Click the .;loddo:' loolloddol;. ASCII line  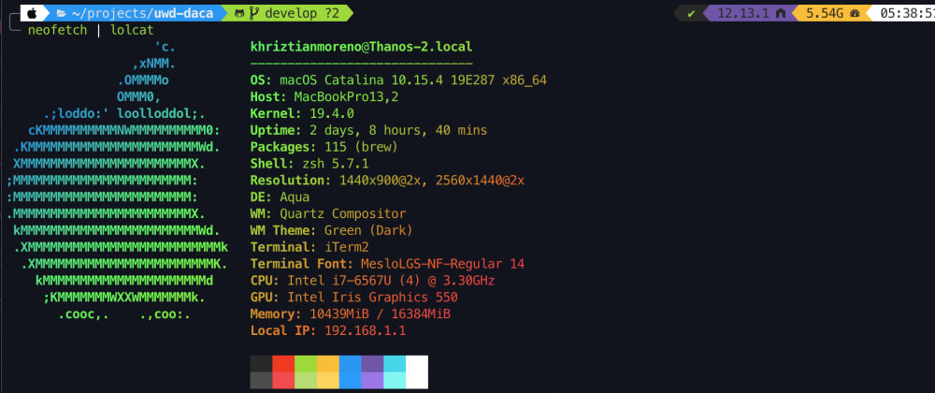pyautogui.click(x=124, y=113)
